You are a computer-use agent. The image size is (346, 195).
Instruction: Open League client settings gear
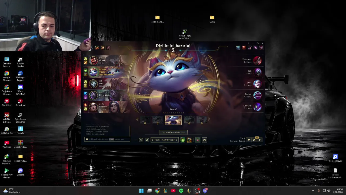(258, 43)
